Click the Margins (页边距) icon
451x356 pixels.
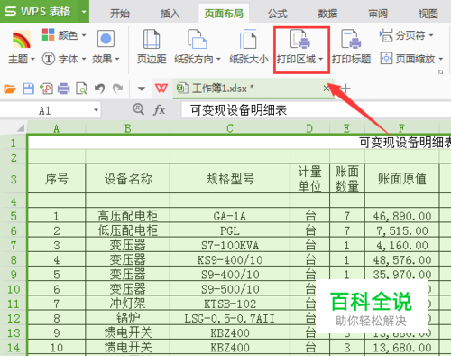[x=152, y=40]
